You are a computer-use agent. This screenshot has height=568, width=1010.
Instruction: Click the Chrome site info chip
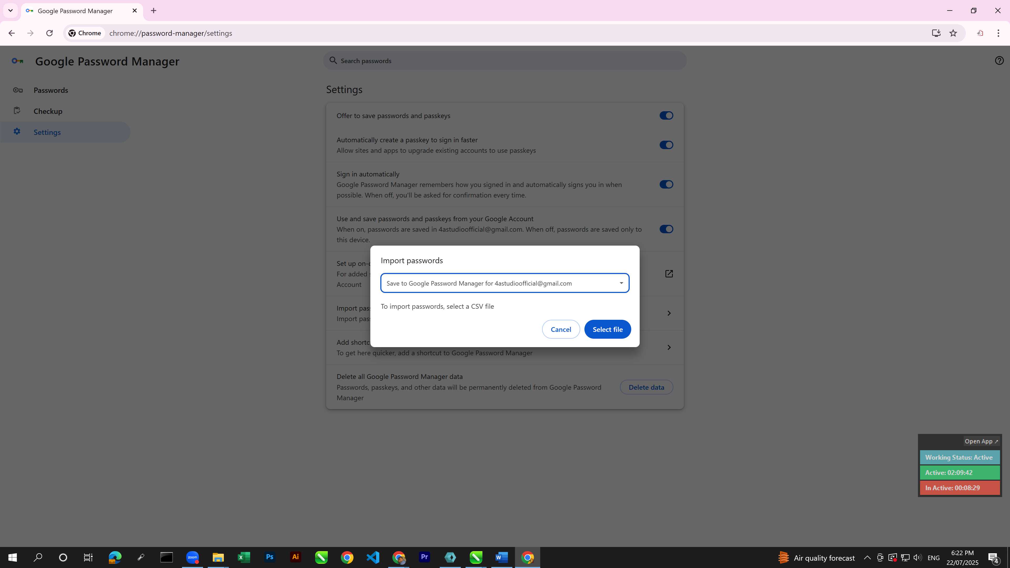point(85,33)
